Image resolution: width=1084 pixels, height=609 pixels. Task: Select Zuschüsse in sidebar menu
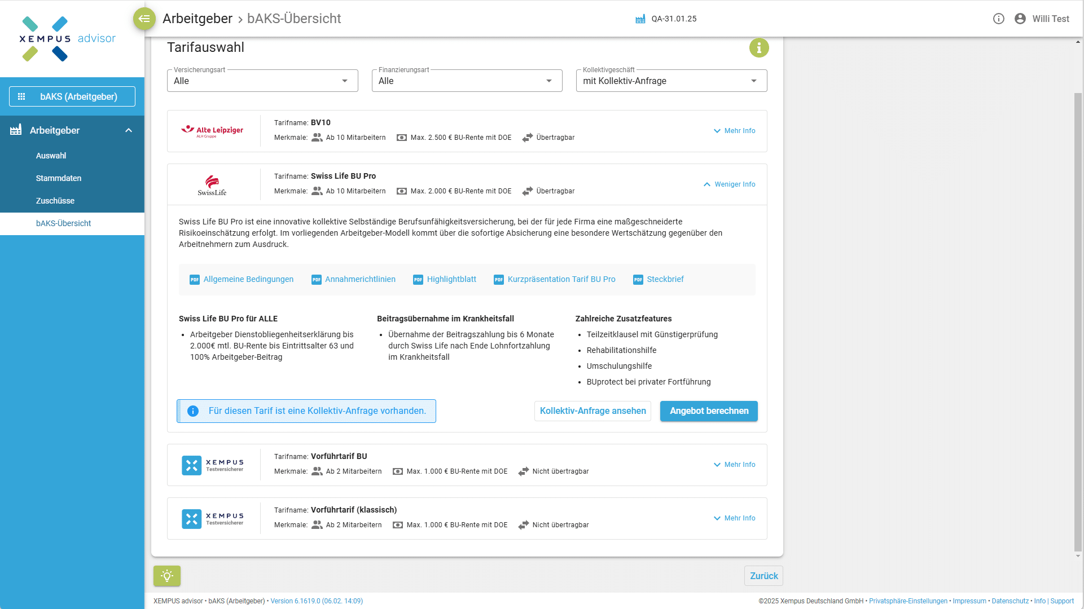pyautogui.click(x=55, y=201)
